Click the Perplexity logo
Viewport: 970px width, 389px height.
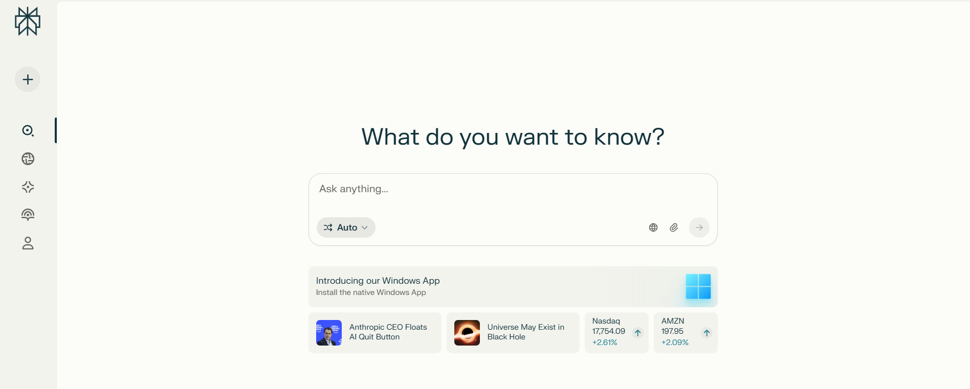tap(28, 21)
